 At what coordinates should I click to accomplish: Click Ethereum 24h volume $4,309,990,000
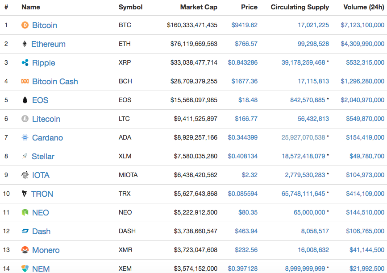(x=362, y=44)
